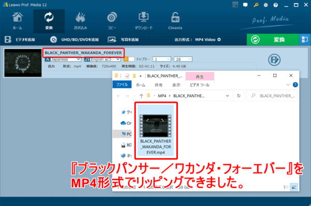Open the quick access toolbar customize arrow
This screenshot has width=311, height=206.
point(140,76)
